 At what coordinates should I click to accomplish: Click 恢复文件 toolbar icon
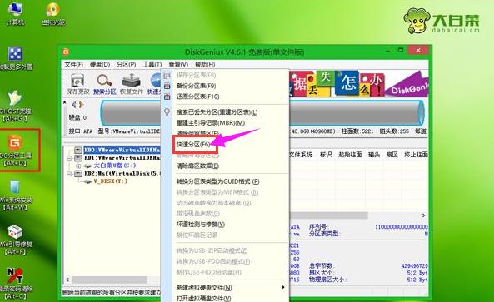coord(132,84)
